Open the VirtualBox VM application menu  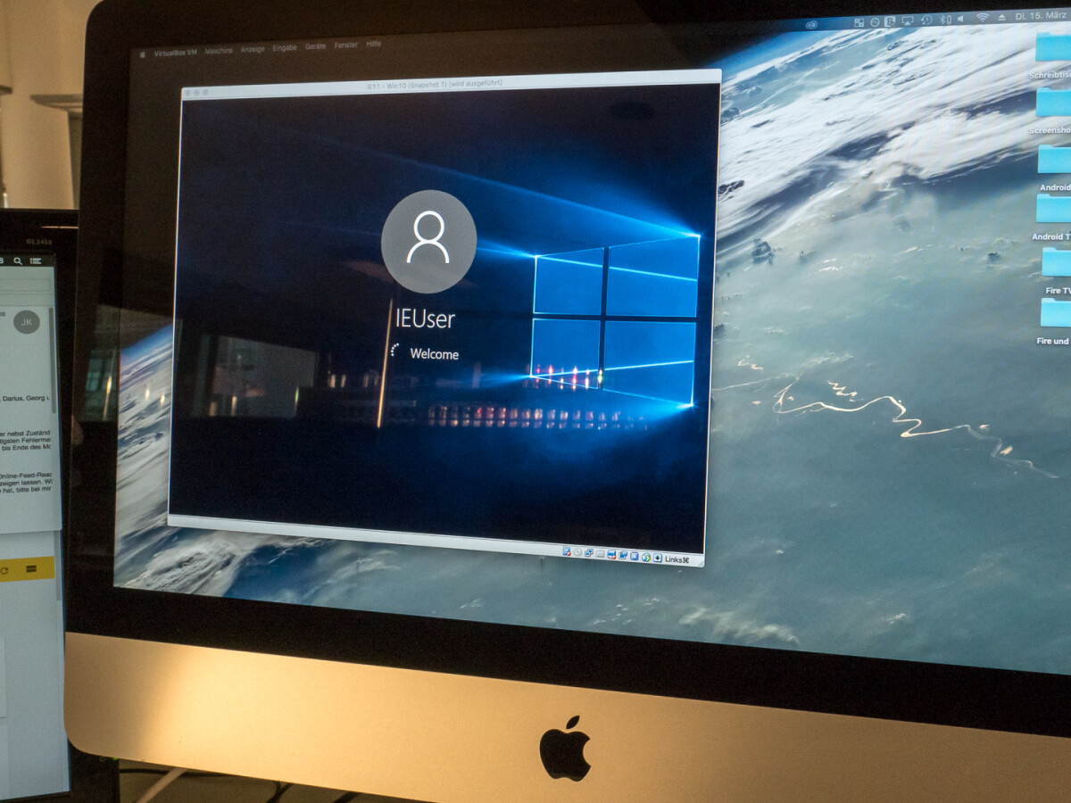click(x=176, y=53)
